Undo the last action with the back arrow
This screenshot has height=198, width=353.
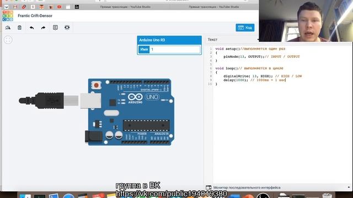(32, 28)
